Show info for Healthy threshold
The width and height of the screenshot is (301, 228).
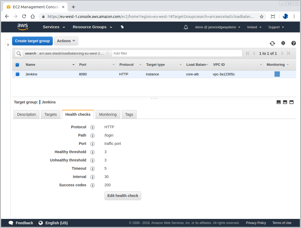[x=93, y=152]
